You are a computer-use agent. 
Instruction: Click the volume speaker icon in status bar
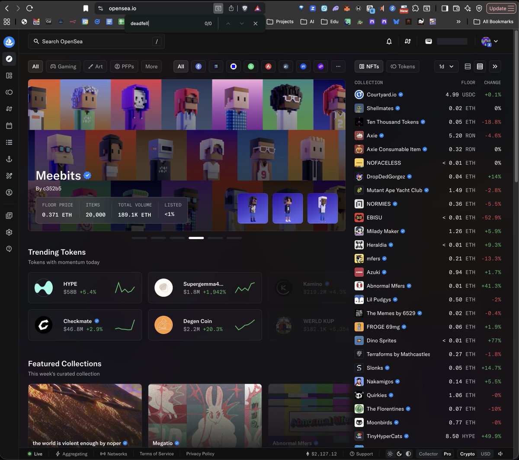500,454
